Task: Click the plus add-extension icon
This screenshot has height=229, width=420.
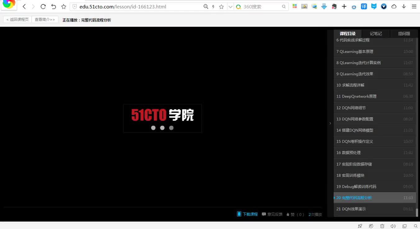Action: 344,6
